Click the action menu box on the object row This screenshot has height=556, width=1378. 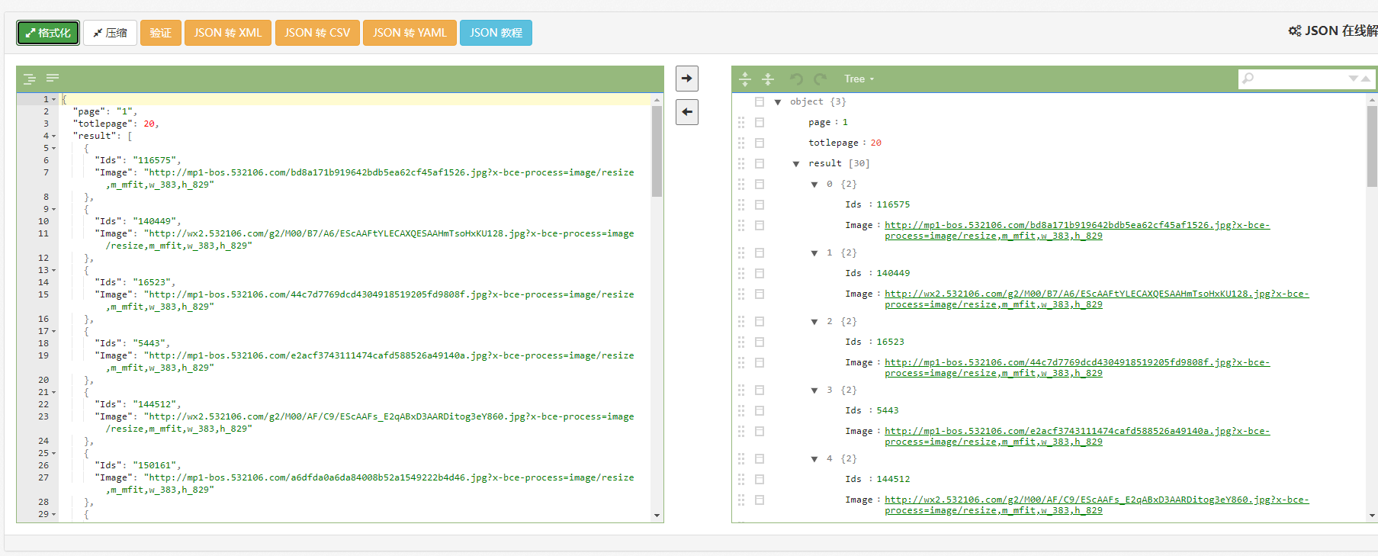pyautogui.click(x=760, y=101)
